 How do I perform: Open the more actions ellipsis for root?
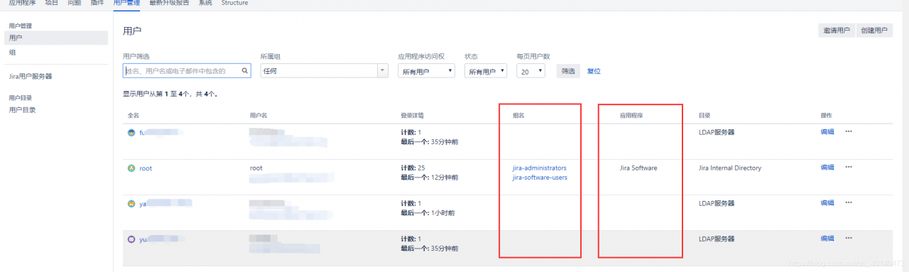point(848,168)
